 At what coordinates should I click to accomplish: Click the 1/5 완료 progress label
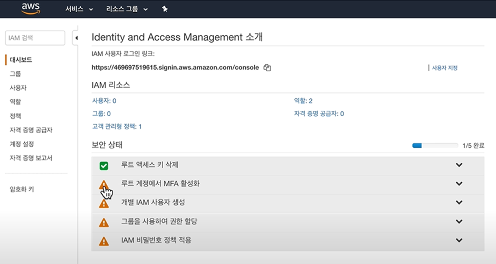point(473,146)
